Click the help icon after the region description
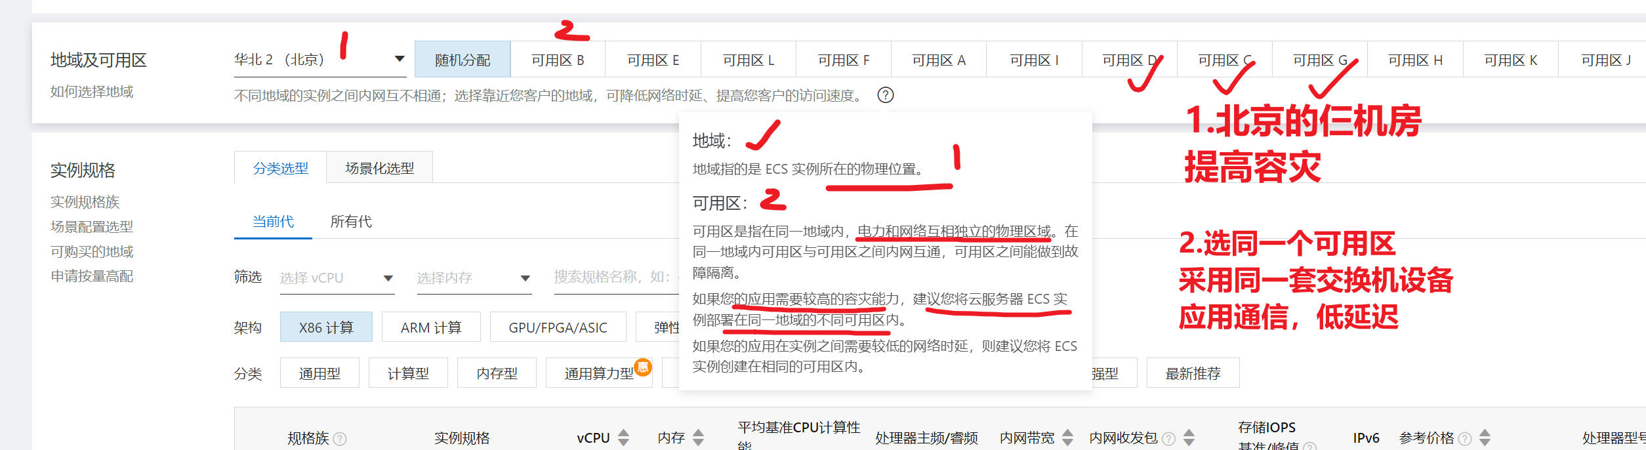The width and height of the screenshot is (1646, 450). tap(885, 95)
